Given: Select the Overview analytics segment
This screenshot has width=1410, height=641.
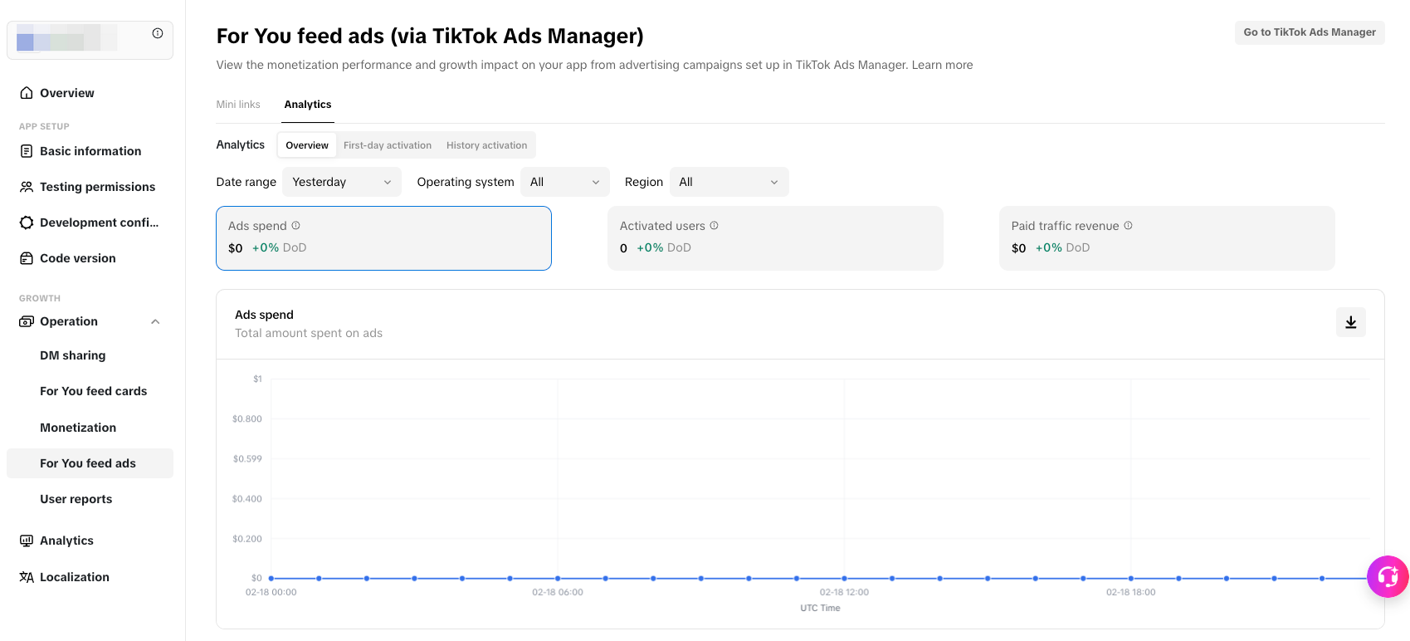Looking at the screenshot, I should [x=307, y=145].
